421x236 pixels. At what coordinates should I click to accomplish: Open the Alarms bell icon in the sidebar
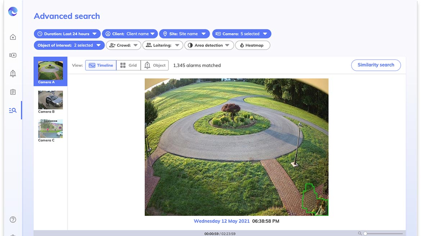point(13,74)
